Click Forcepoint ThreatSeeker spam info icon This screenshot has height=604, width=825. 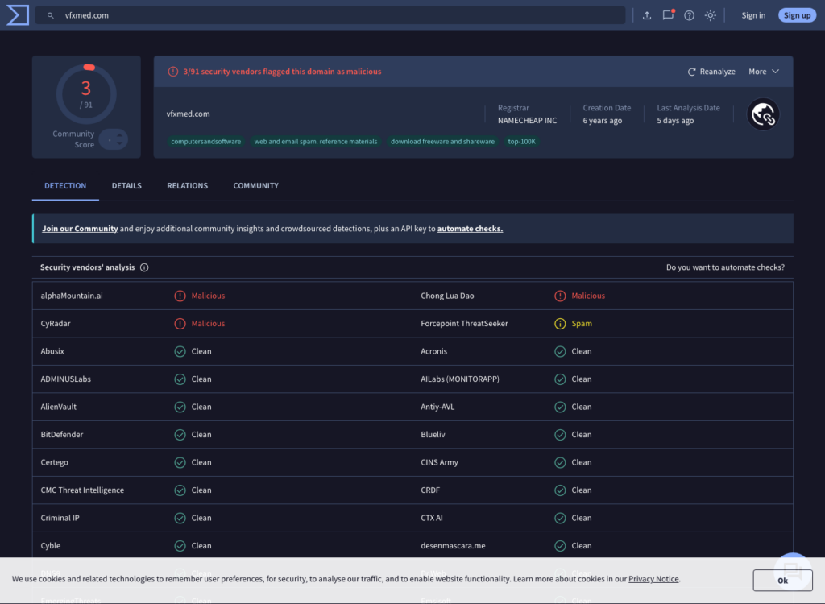[560, 324]
